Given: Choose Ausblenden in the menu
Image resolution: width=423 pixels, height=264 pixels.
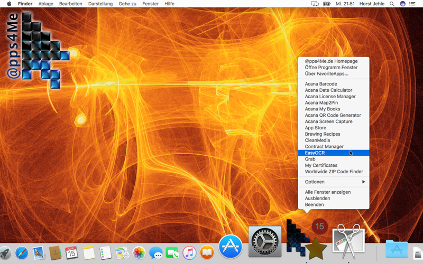Looking at the screenshot, I should point(334,199).
